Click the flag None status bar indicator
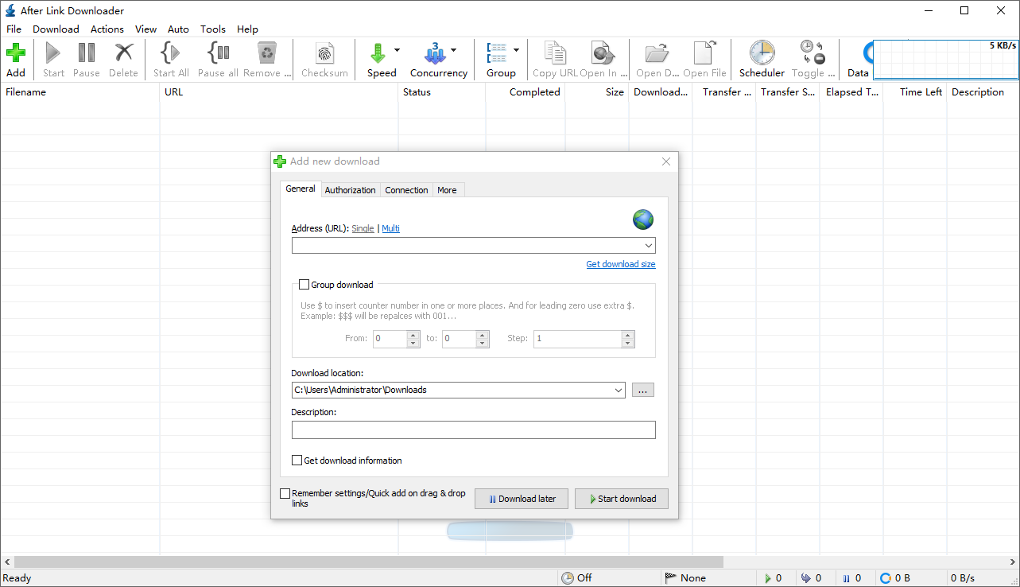 (685, 578)
